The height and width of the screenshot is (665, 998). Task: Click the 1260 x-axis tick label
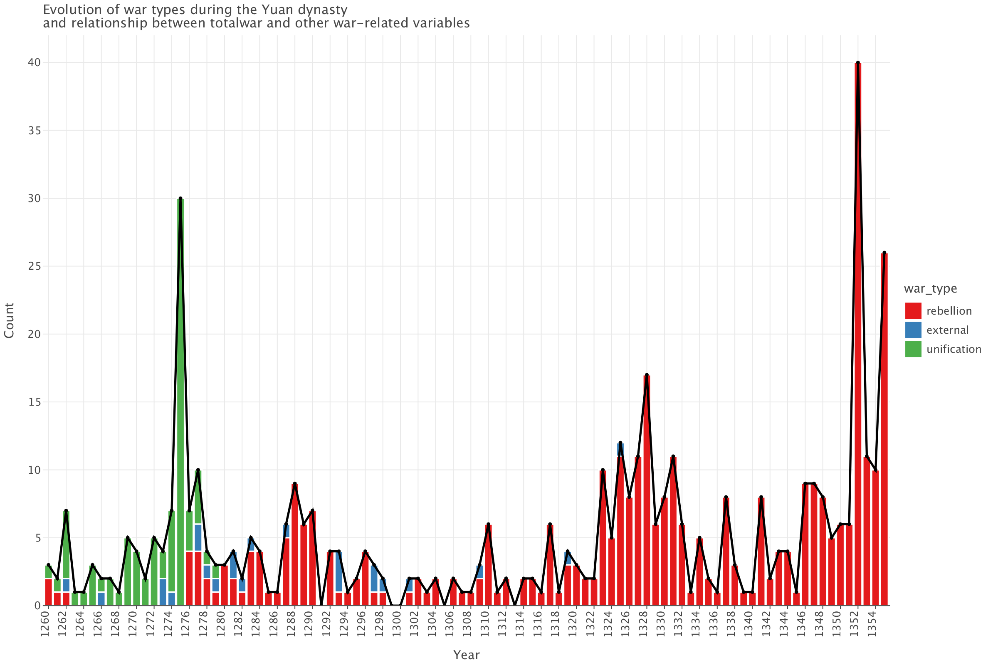(x=45, y=624)
